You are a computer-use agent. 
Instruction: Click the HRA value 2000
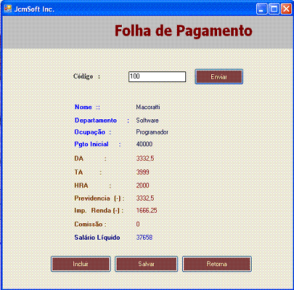coord(142,185)
